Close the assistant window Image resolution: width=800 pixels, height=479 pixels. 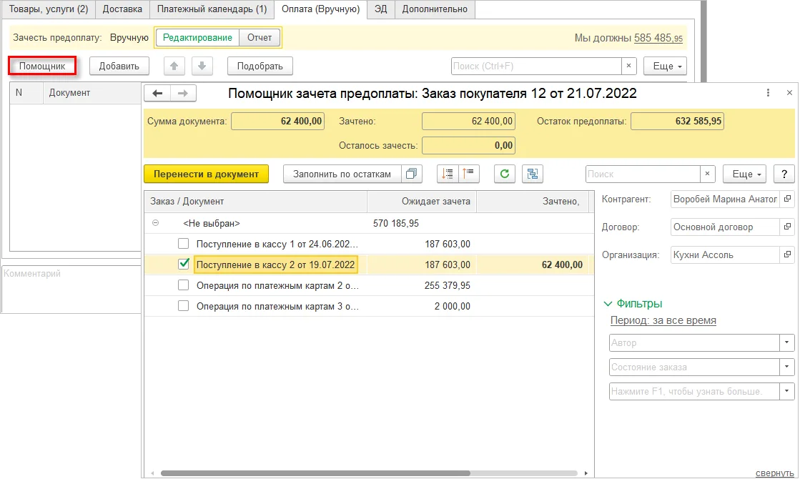789,93
